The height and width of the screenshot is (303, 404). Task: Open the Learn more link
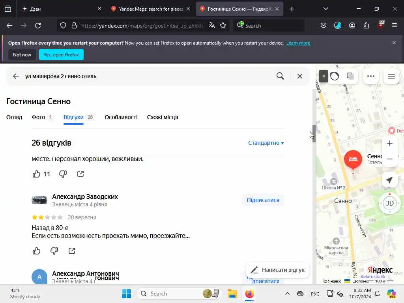click(298, 43)
